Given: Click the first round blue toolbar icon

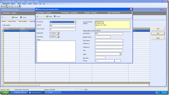Looking at the screenshot, I should coord(1,6).
